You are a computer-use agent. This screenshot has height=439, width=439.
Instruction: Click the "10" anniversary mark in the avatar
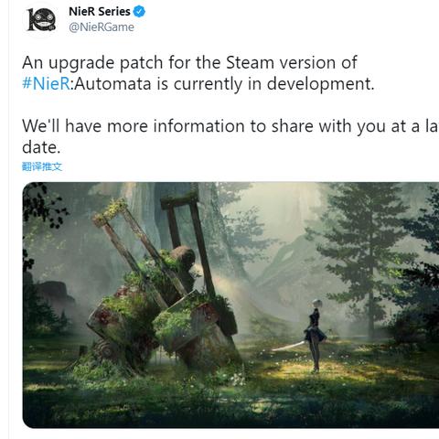click(x=34, y=19)
